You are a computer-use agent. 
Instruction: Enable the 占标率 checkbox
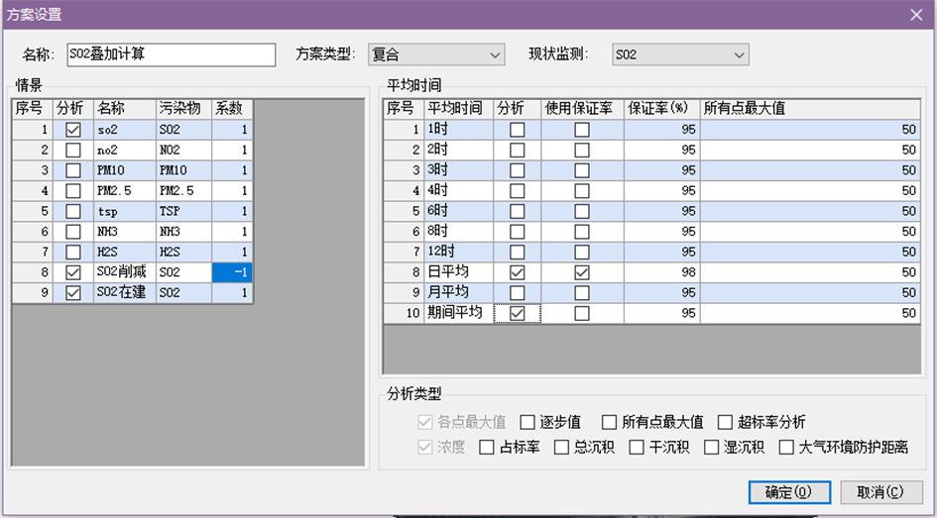click(x=487, y=448)
